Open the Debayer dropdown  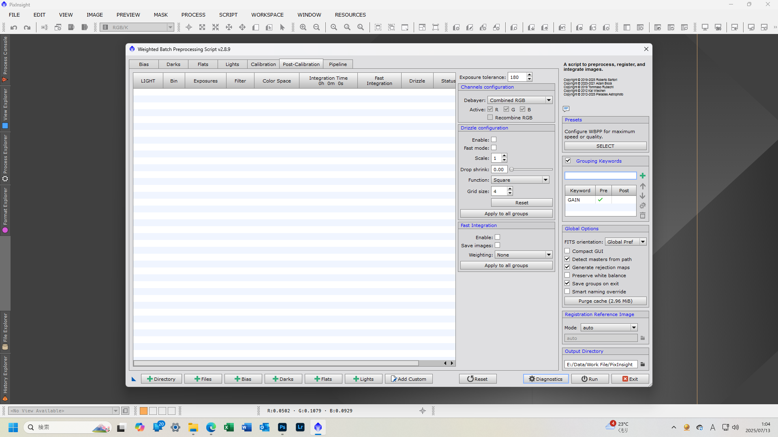[520, 100]
